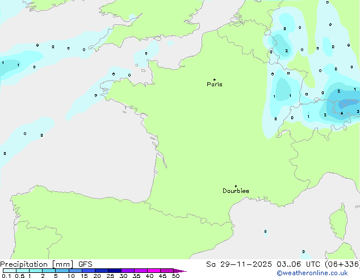Pick the 15–20 mm legend color swatch

(x=88, y=271)
